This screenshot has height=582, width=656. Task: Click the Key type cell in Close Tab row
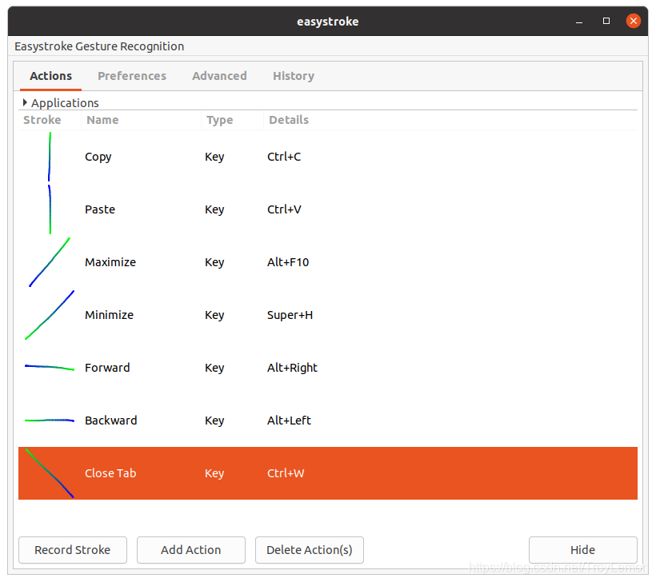click(x=214, y=473)
